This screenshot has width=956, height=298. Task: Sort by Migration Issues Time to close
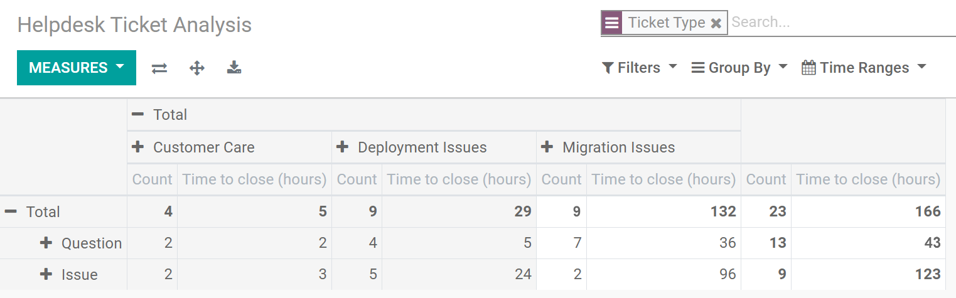[663, 180]
